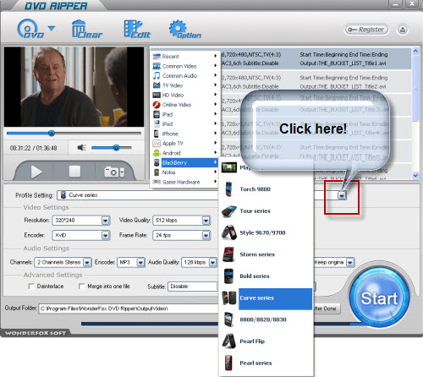Expand the Audio Quality 128 kbps dropdown
This screenshot has height=377, width=423.
click(x=212, y=263)
